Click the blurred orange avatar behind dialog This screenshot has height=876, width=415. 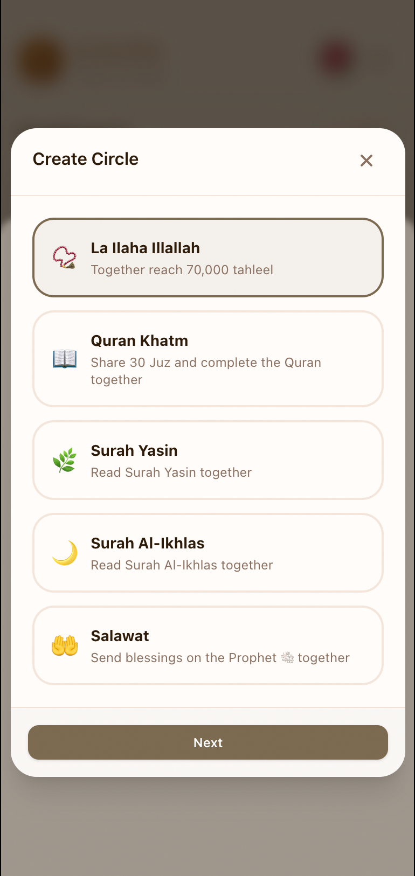(x=40, y=60)
